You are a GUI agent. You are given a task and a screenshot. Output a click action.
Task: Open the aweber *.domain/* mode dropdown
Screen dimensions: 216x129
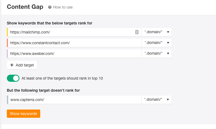(157, 54)
